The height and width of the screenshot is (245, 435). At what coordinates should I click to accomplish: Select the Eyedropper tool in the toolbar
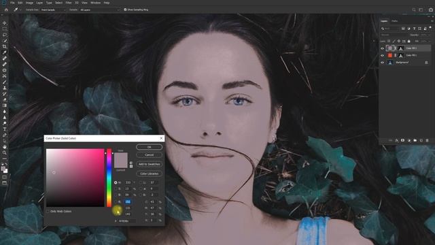5,52
